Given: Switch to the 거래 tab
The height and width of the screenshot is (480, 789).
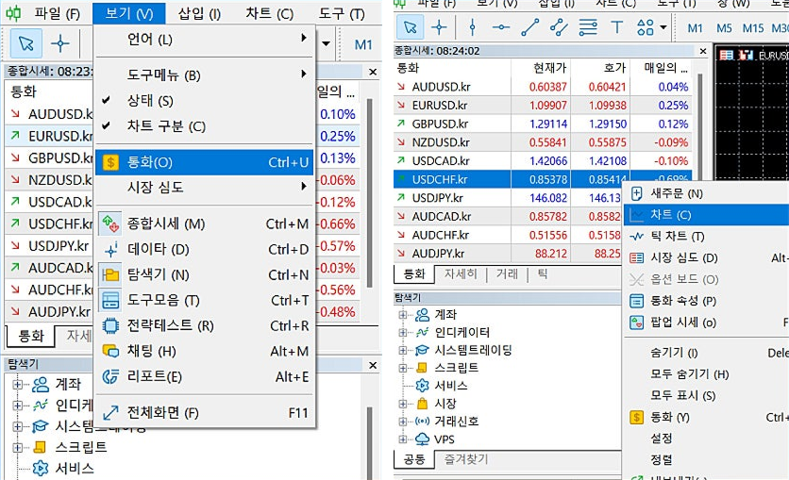Looking at the screenshot, I should pos(507,273).
